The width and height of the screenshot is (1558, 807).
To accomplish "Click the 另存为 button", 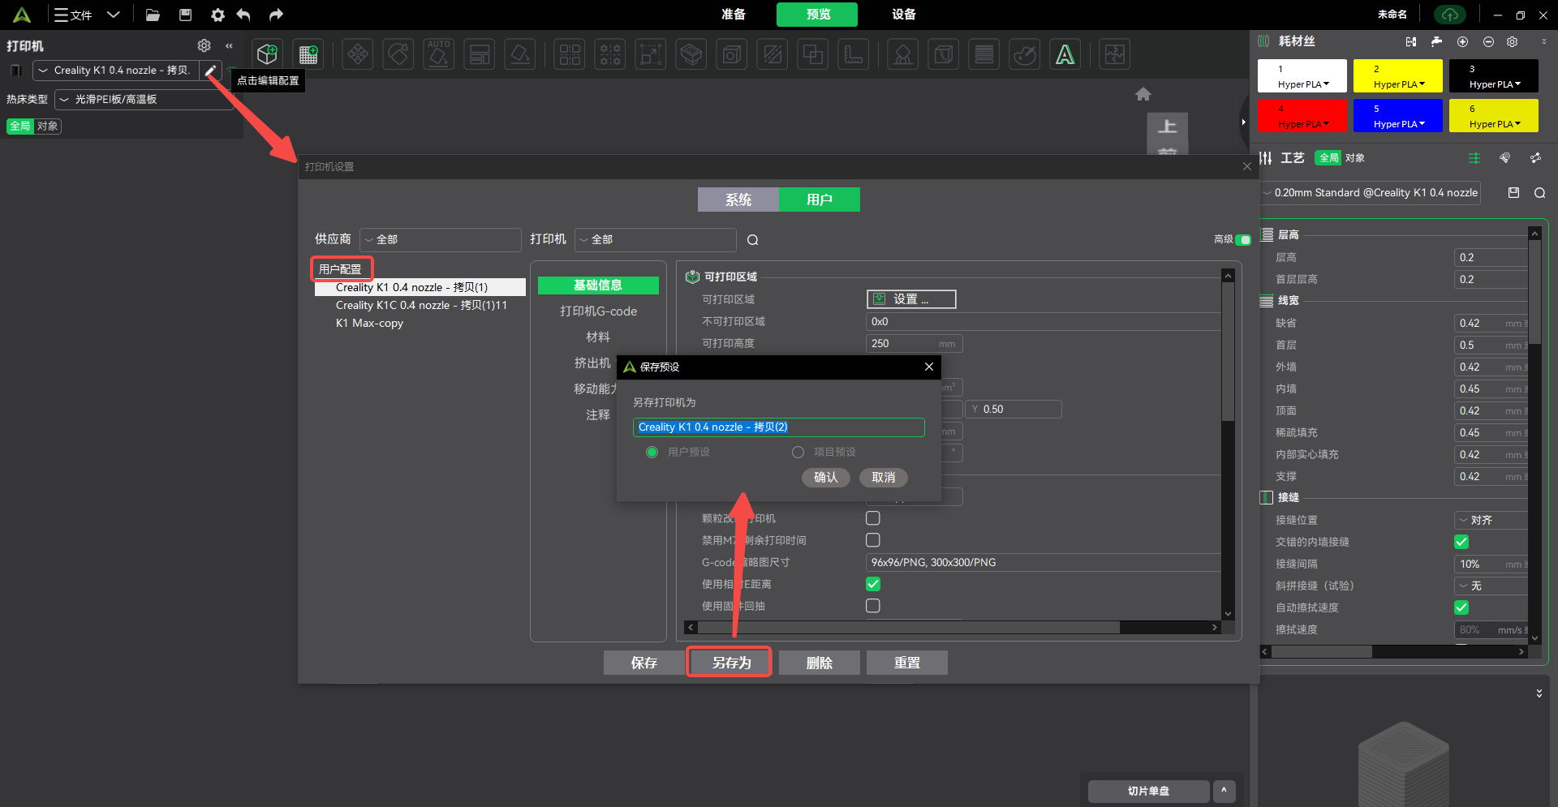I will click(731, 663).
